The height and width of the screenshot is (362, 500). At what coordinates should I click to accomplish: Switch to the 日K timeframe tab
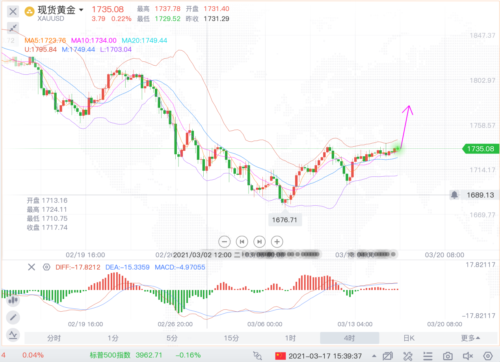click(x=409, y=338)
